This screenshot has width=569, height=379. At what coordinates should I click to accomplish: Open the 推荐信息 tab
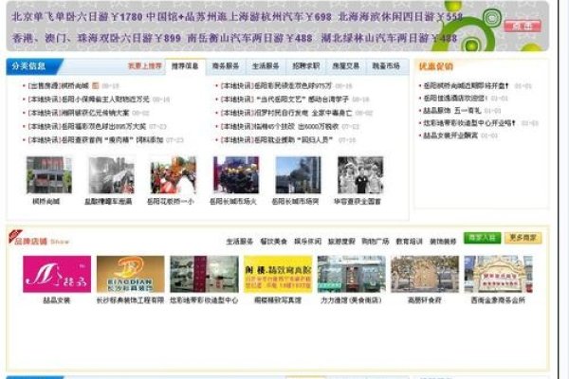(185, 67)
